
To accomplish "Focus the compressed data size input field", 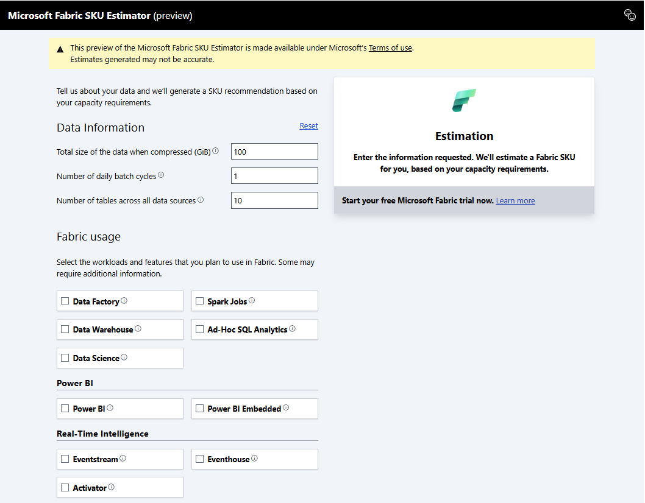I will [x=274, y=151].
